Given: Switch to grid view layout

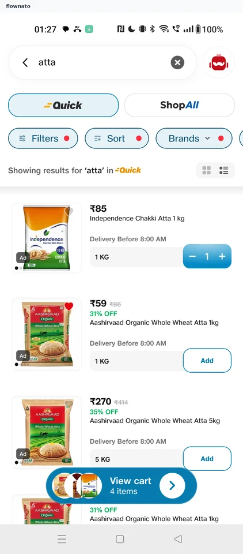Looking at the screenshot, I should coord(206,171).
